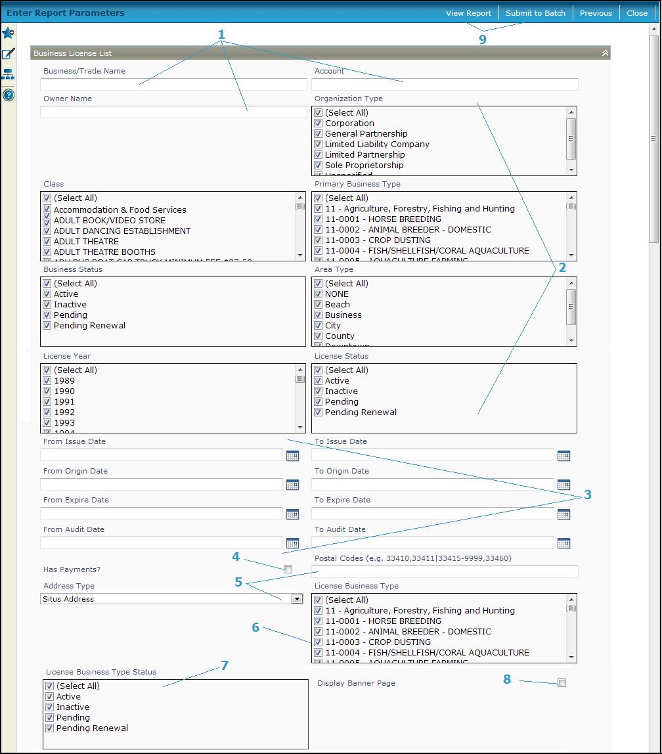Open calendar picker for From Issue Date
This screenshot has height=754, width=662.
[292, 456]
